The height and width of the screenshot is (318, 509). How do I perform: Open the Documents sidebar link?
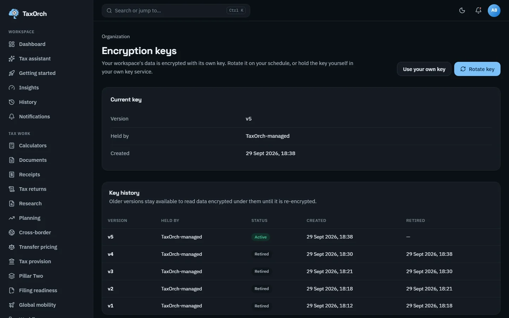tap(46, 160)
